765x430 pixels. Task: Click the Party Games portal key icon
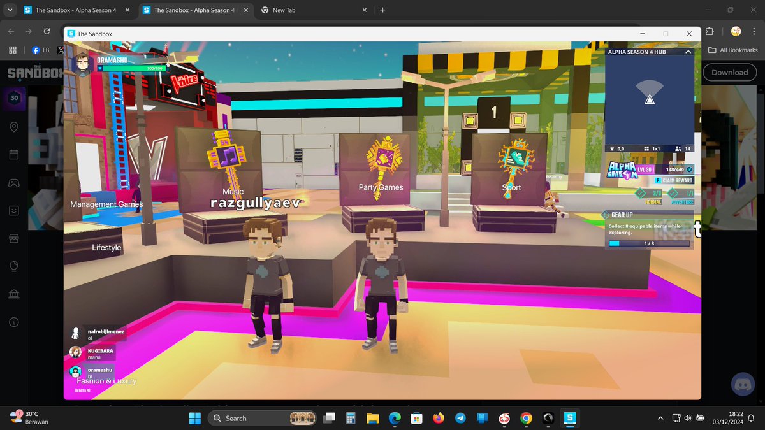point(383,168)
